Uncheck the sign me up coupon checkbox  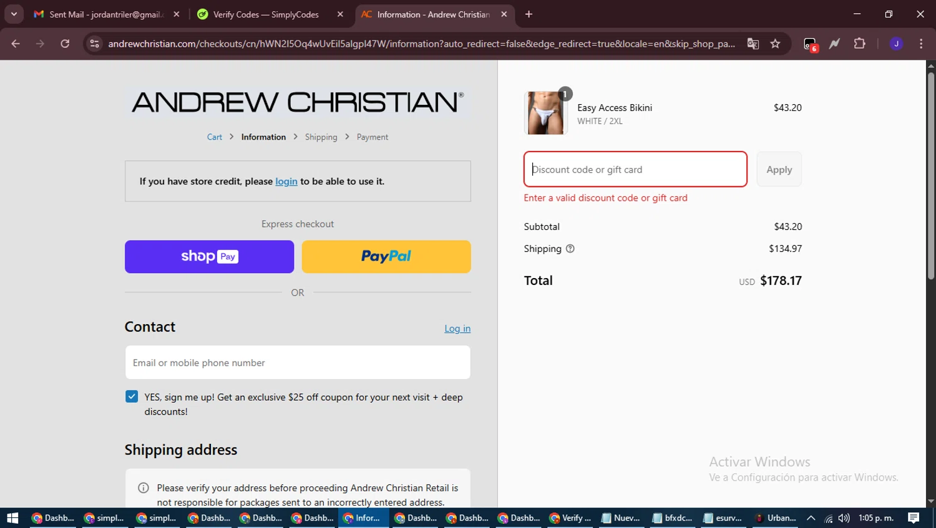pyautogui.click(x=132, y=396)
